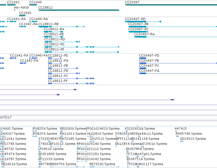Open EST RP001023112.5prime

tap(94, 149)
